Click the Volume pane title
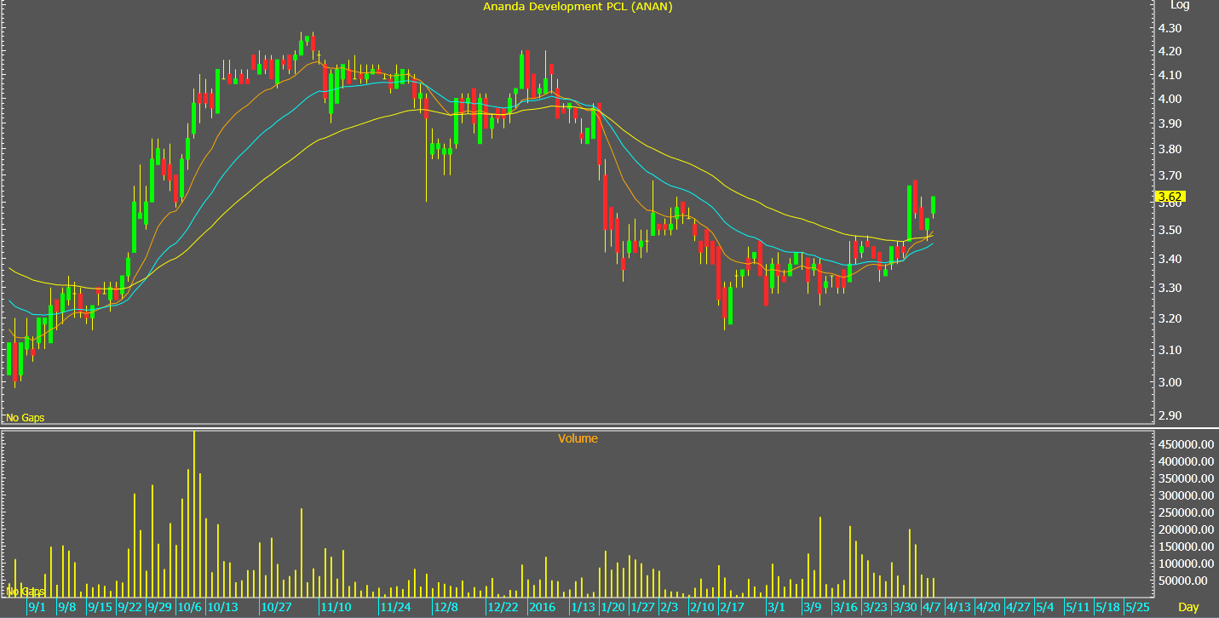This screenshot has width=1219, height=618. pyautogui.click(x=578, y=438)
